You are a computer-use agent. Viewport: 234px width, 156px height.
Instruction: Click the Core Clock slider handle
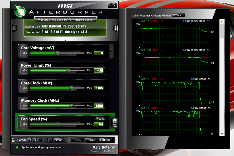point(71,88)
